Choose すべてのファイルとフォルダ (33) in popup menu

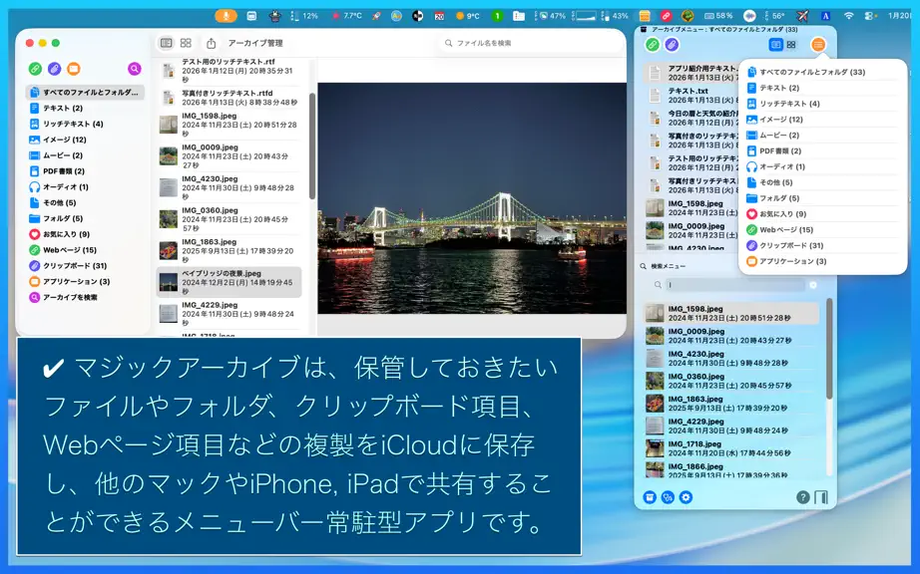[822, 72]
